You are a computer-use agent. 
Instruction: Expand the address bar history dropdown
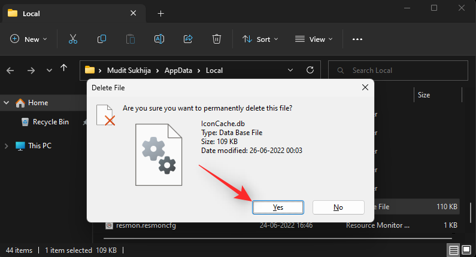[x=290, y=71]
